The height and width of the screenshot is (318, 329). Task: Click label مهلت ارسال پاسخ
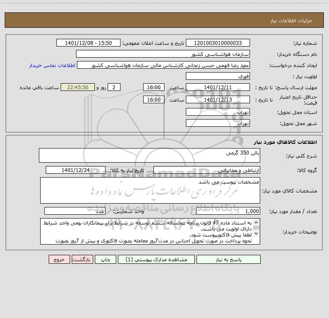[296, 88]
